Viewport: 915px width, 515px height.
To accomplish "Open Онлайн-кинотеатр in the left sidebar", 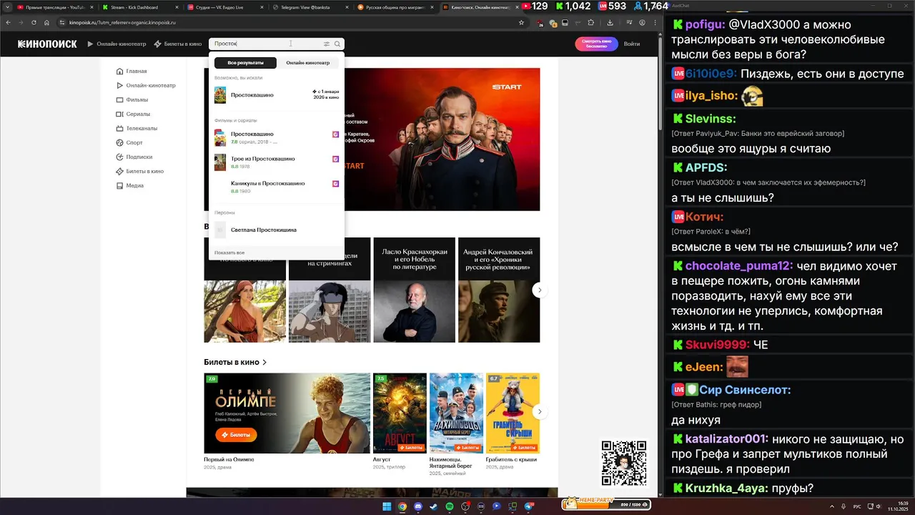I will (146, 86).
